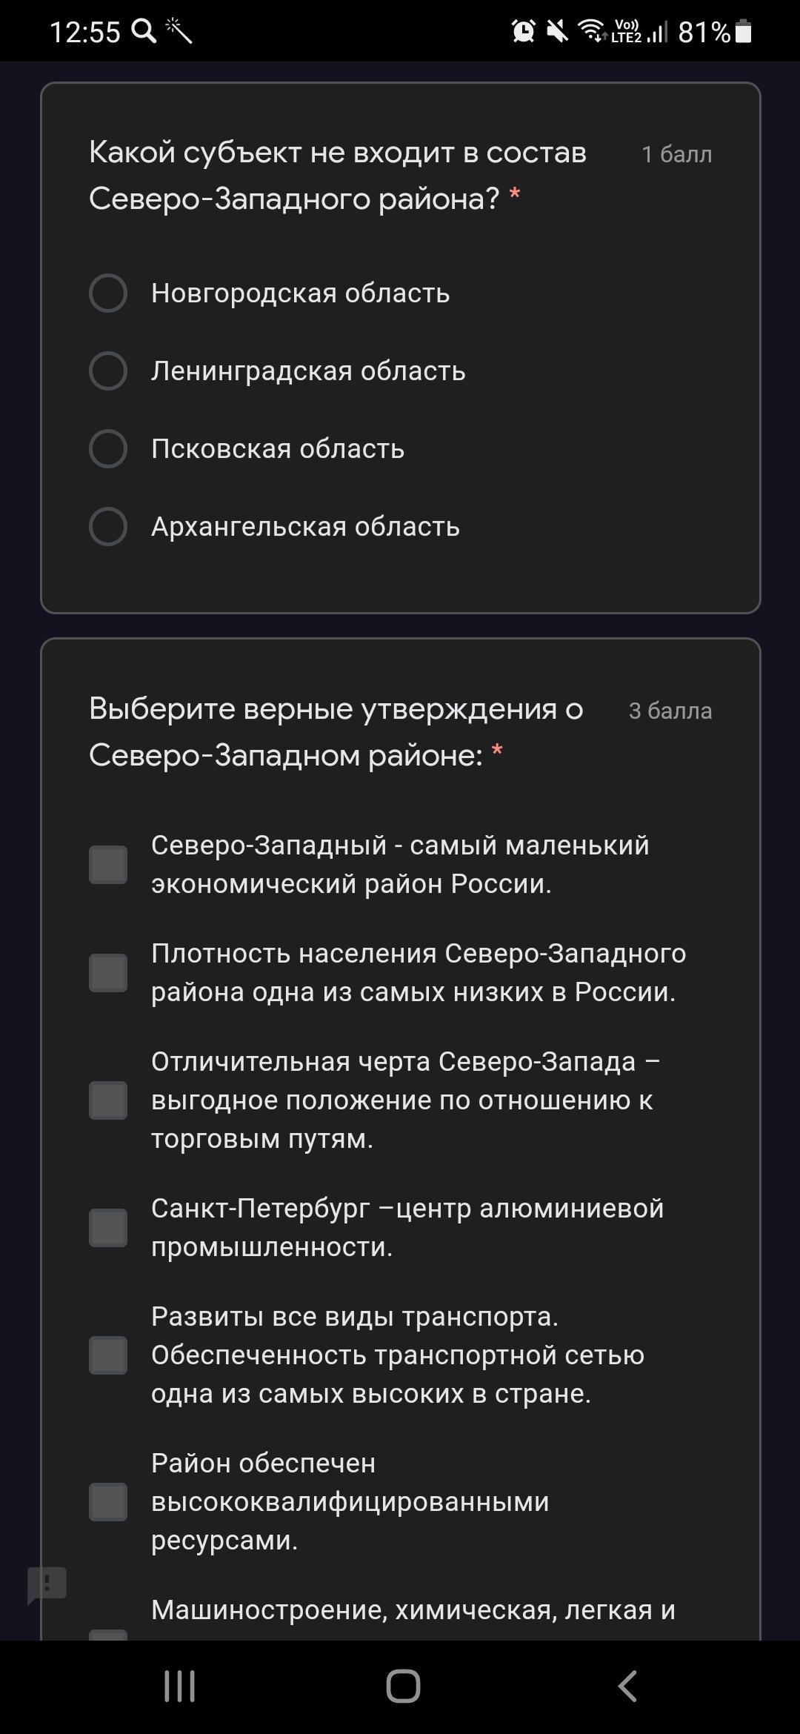Tap the Android back navigation icon
The width and height of the screenshot is (800, 1734).
click(627, 1686)
